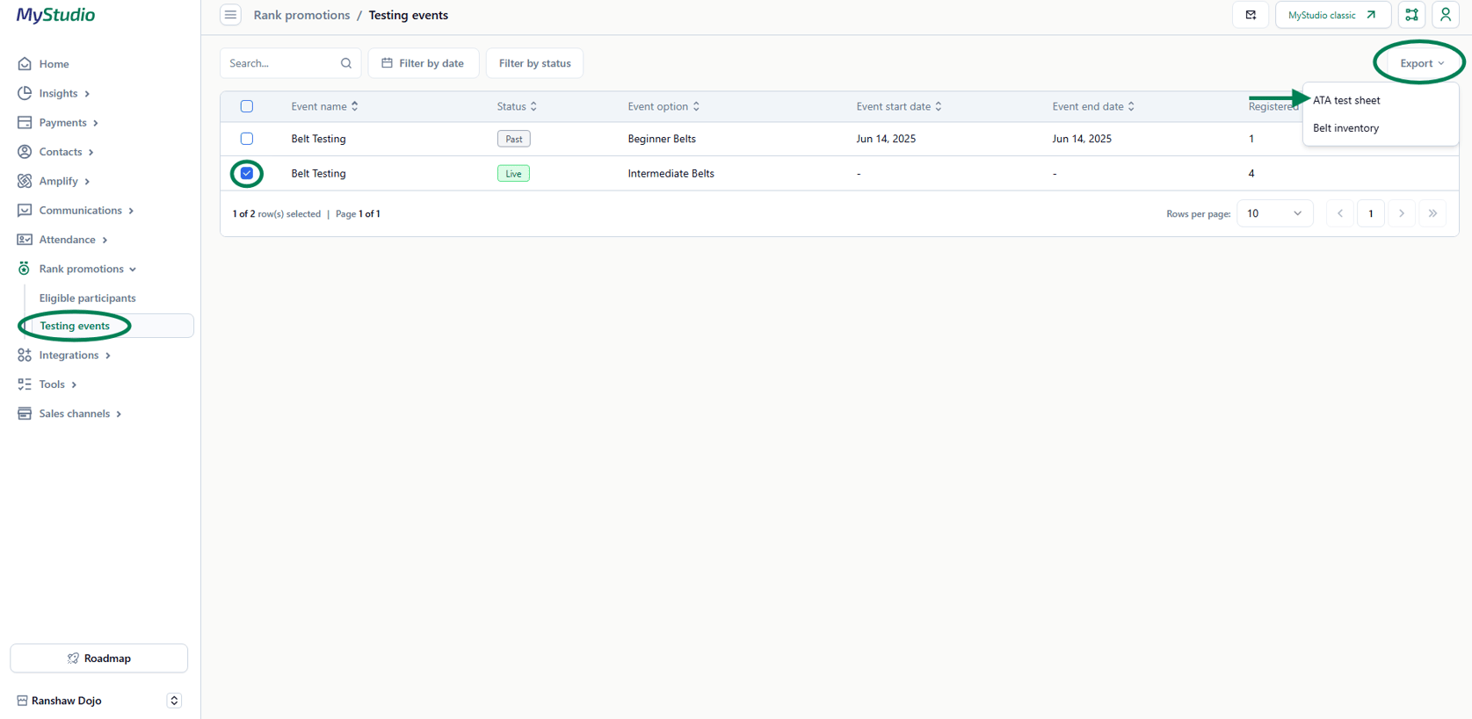Choose ATA test sheet from Export menu
The image size is (1472, 719).
point(1346,100)
